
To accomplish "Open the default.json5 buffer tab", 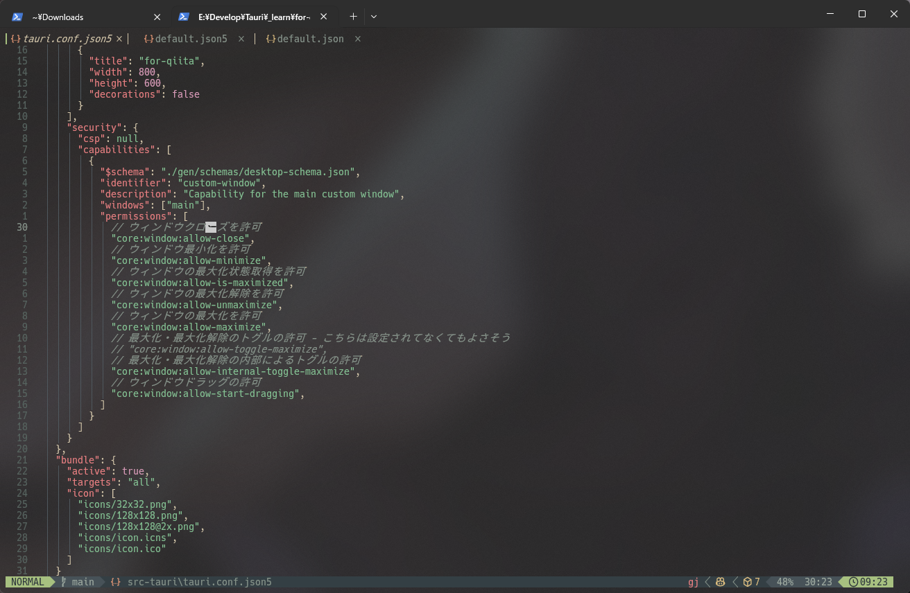I will tap(191, 39).
